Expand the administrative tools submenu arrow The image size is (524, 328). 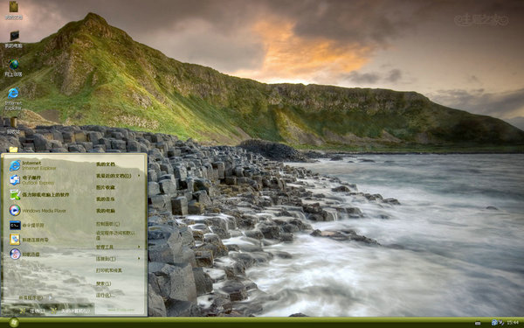click(x=139, y=247)
